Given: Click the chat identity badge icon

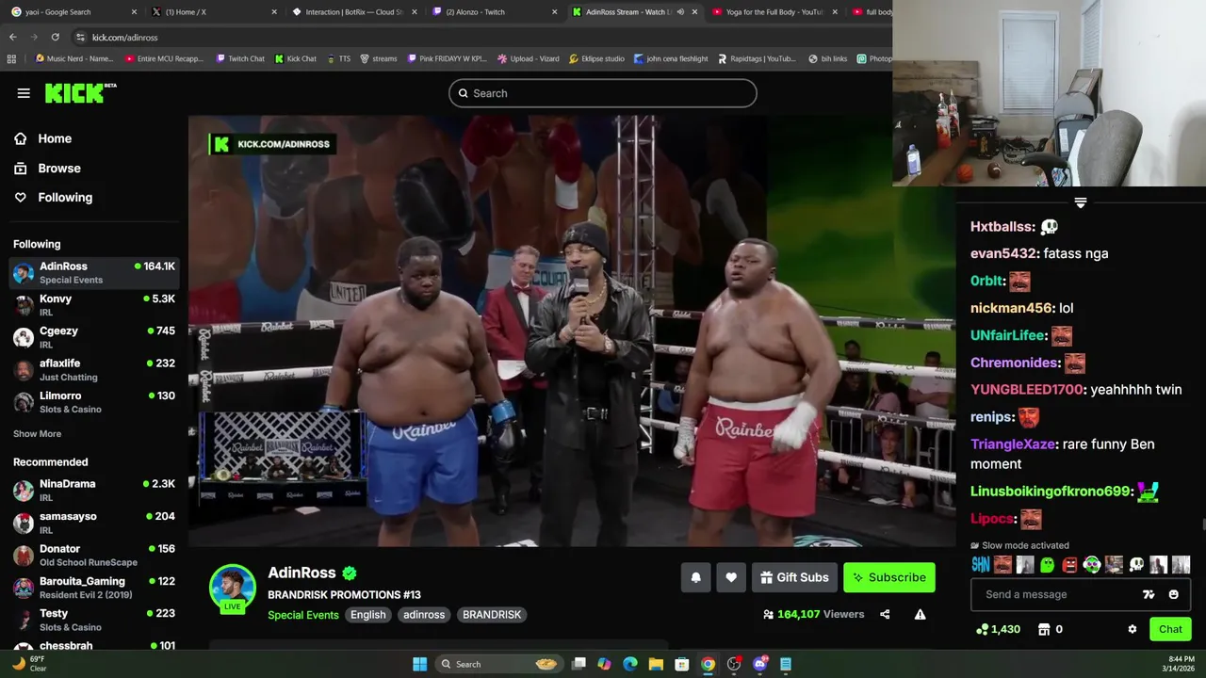Looking at the screenshot, I should coord(1149,594).
